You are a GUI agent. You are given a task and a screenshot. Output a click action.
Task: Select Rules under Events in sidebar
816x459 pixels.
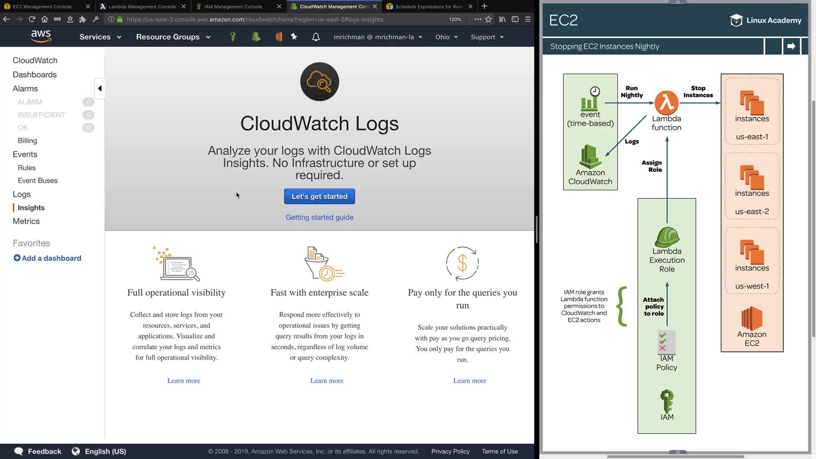(27, 168)
